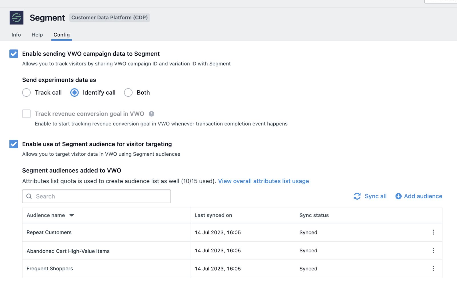Click the Synced status for Frequent Shoppers
The image size is (457, 294).
[x=308, y=269]
